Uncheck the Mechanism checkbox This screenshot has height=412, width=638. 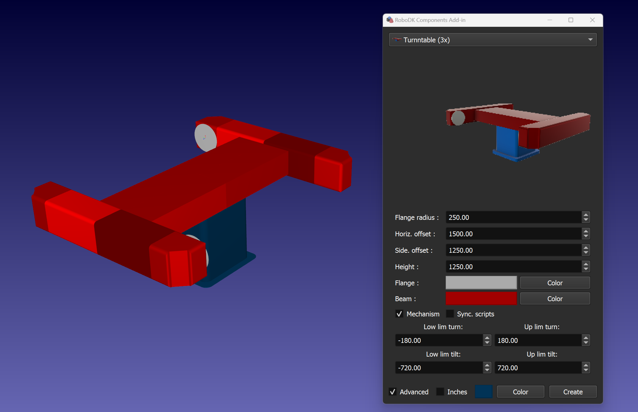(x=399, y=314)
